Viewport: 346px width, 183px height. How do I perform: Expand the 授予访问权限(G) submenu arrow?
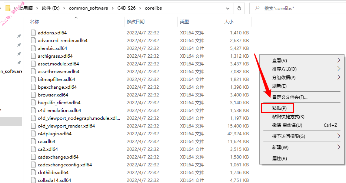(x=339, y=136)
